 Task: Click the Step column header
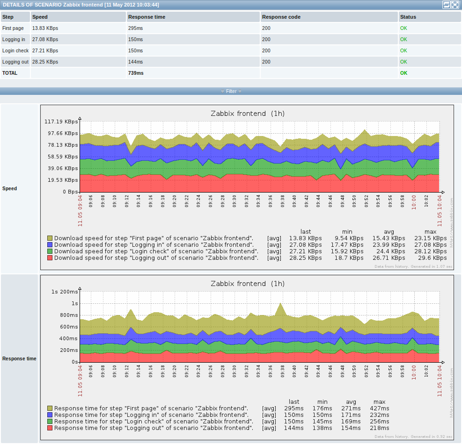point(15,17)
